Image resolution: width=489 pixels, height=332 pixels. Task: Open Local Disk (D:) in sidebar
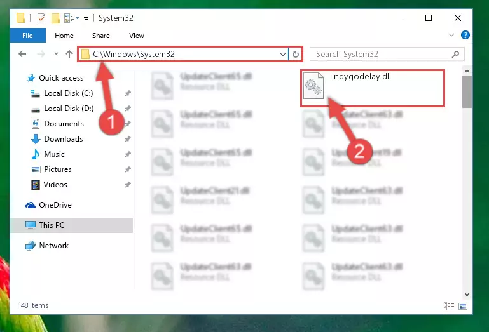69,109
